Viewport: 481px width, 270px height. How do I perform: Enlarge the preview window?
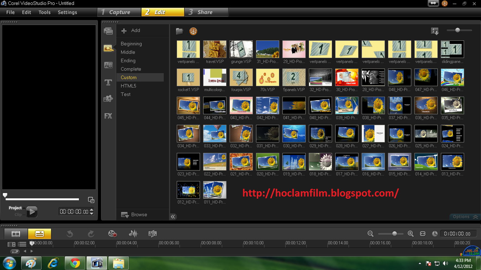(91, 200)
